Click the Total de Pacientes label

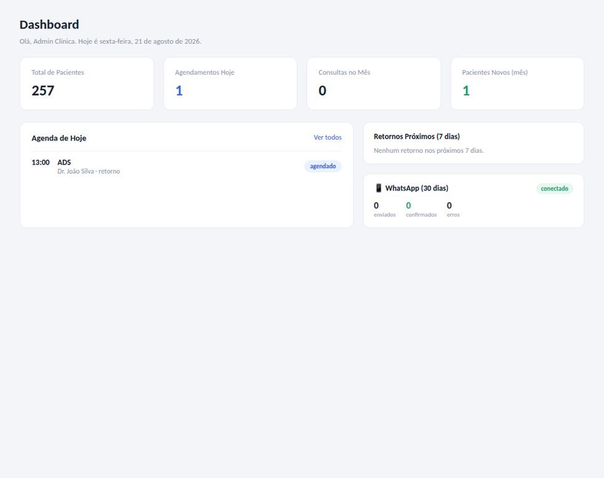click(x=58, y=72)
